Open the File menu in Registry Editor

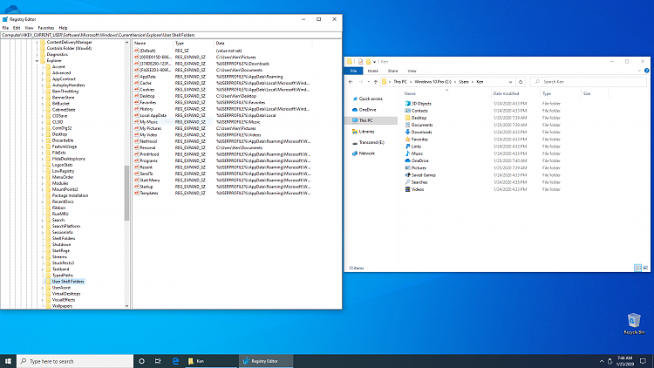(5, 28)
